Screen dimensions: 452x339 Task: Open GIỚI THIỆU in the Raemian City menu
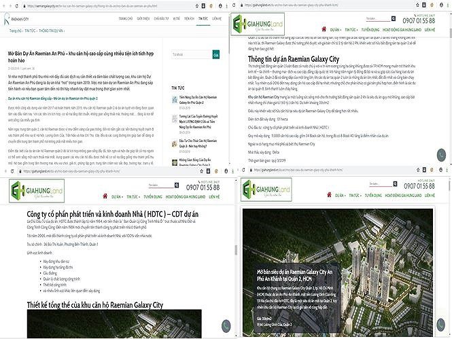143,19
